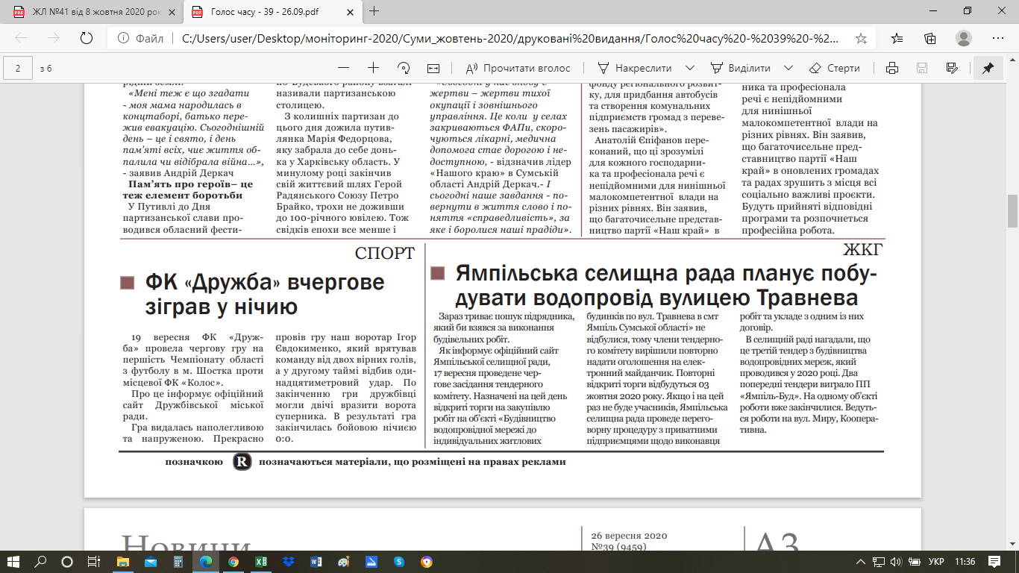This screenshot has width=1019, height=573.
Task: Open browser settings and more menu
Action: click(x=997, y=38)
